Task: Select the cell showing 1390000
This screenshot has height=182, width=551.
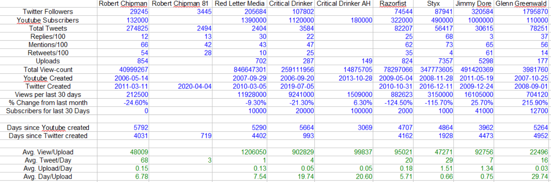Action: 240,20
